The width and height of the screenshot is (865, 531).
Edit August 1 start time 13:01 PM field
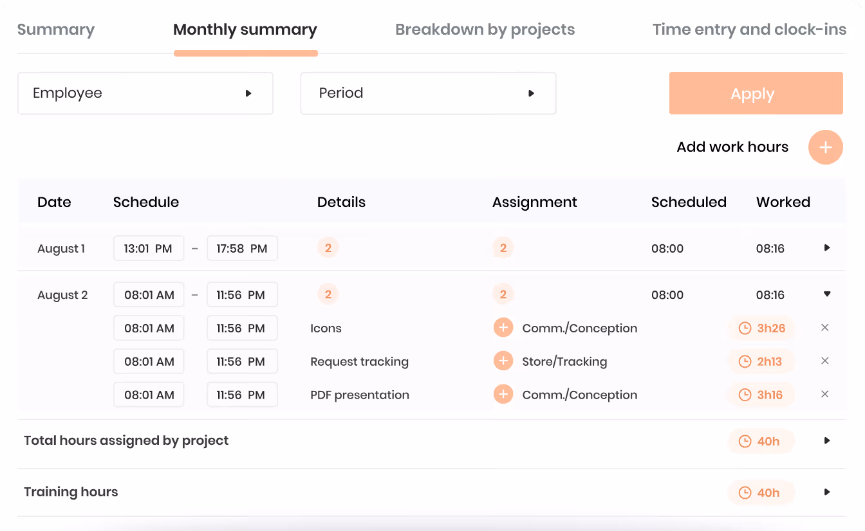tap(149, 248)
